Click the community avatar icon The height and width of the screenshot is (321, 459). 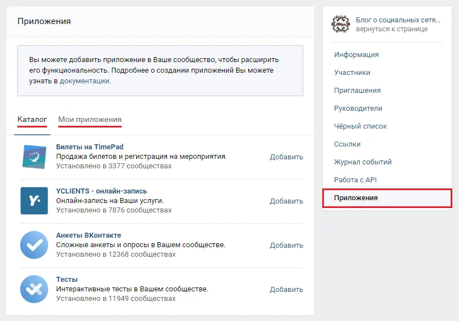pyautogui.click(x=340, y=24)
